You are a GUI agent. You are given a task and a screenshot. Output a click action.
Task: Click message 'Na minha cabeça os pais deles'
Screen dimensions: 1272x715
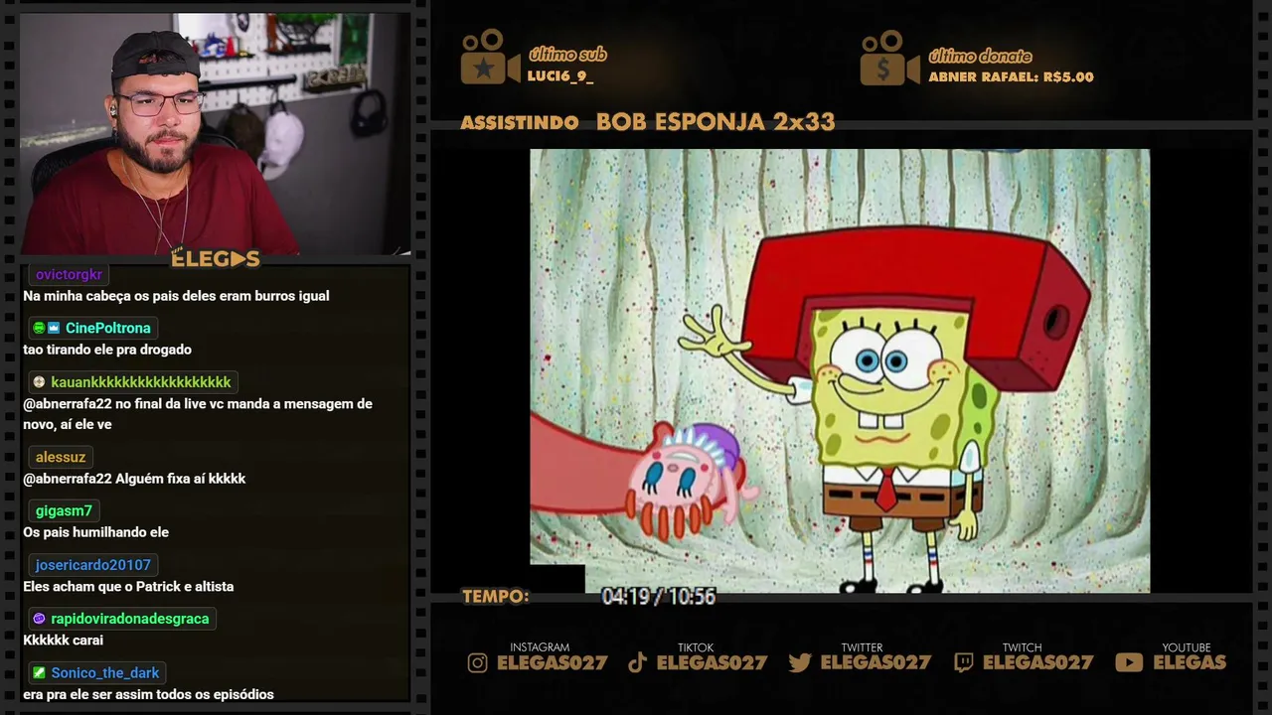176,296
